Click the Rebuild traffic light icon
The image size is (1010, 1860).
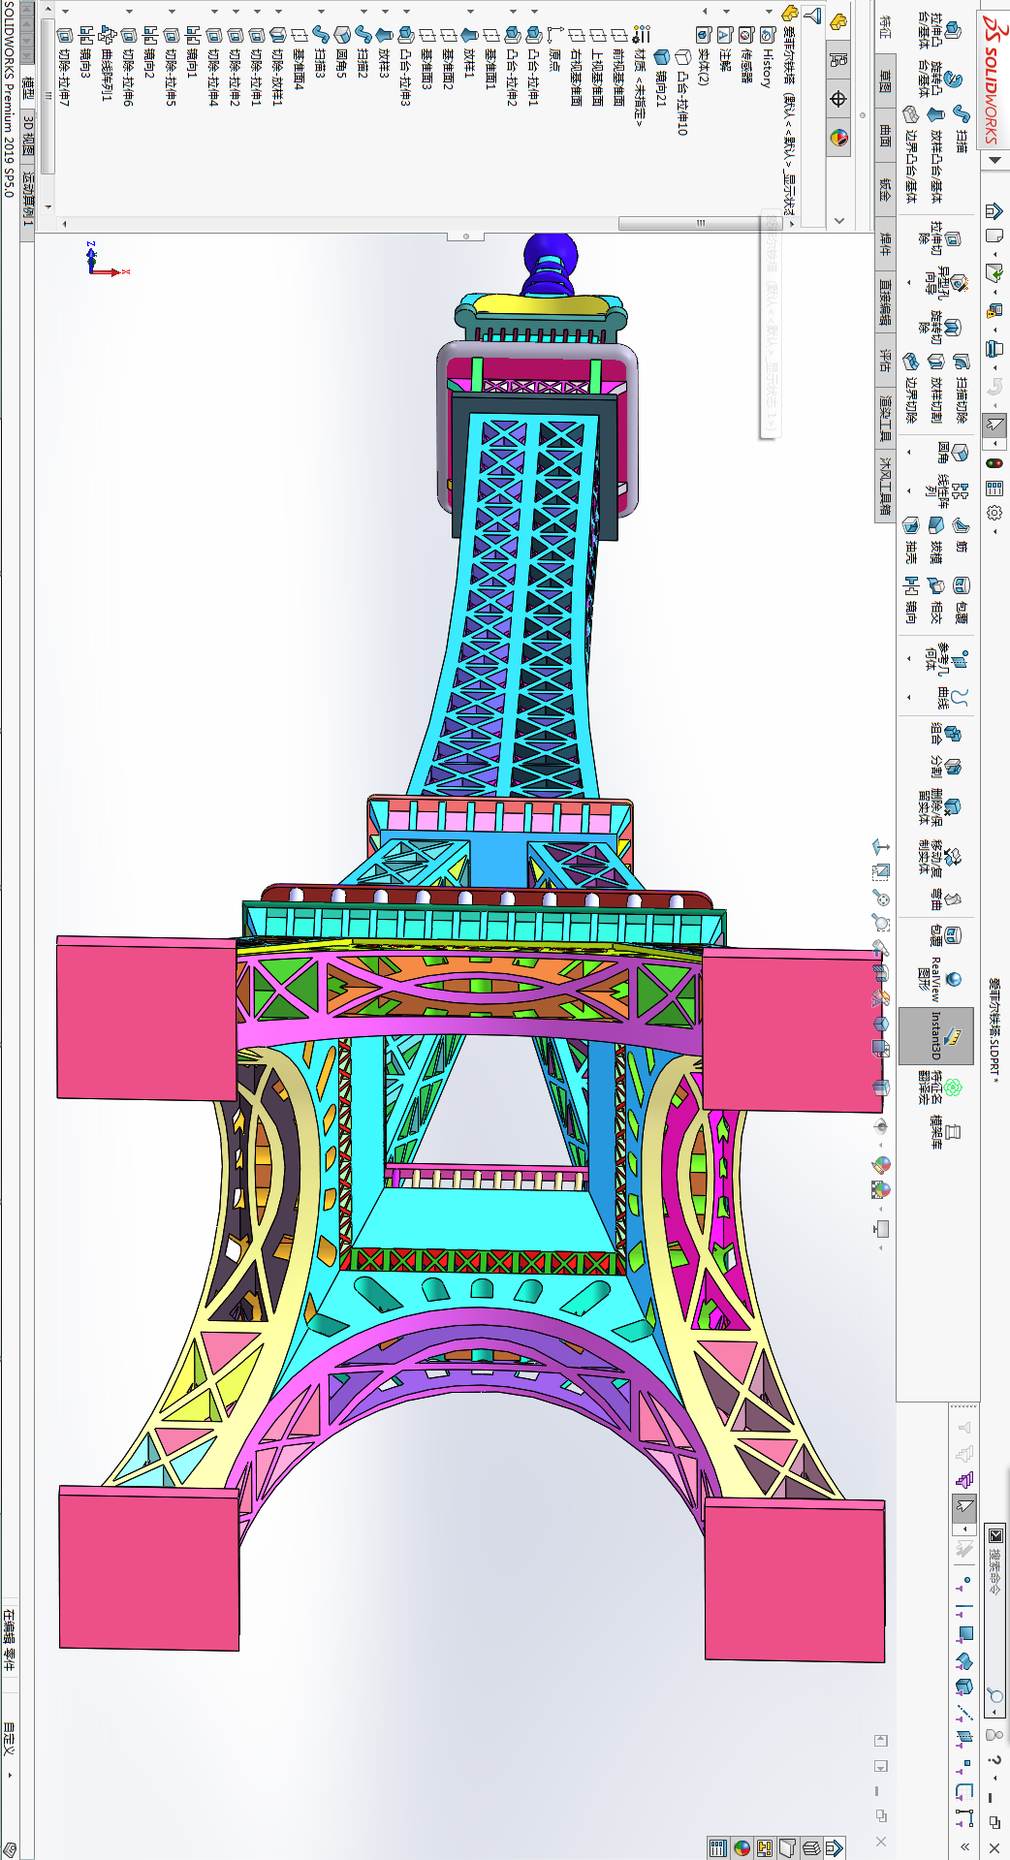[994, 463]
